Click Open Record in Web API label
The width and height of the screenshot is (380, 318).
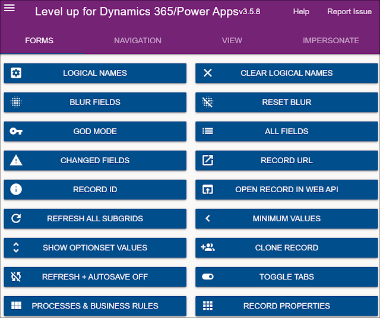click(x=286, y=189)
